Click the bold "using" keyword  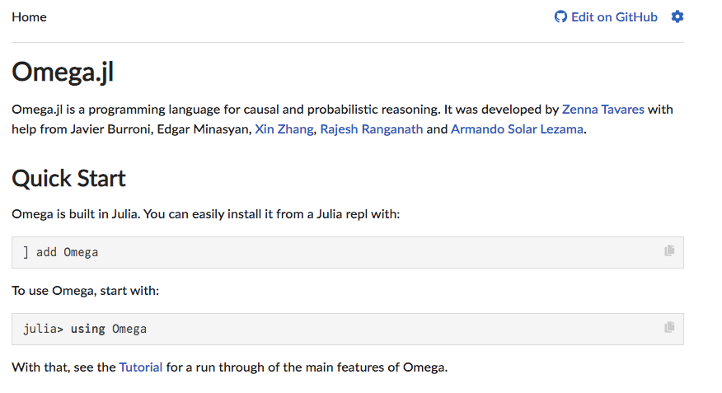pos(88,329)
